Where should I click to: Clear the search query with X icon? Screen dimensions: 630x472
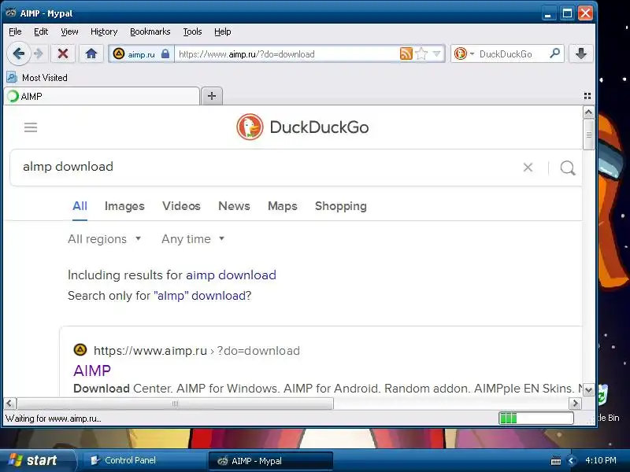(528, 168)
